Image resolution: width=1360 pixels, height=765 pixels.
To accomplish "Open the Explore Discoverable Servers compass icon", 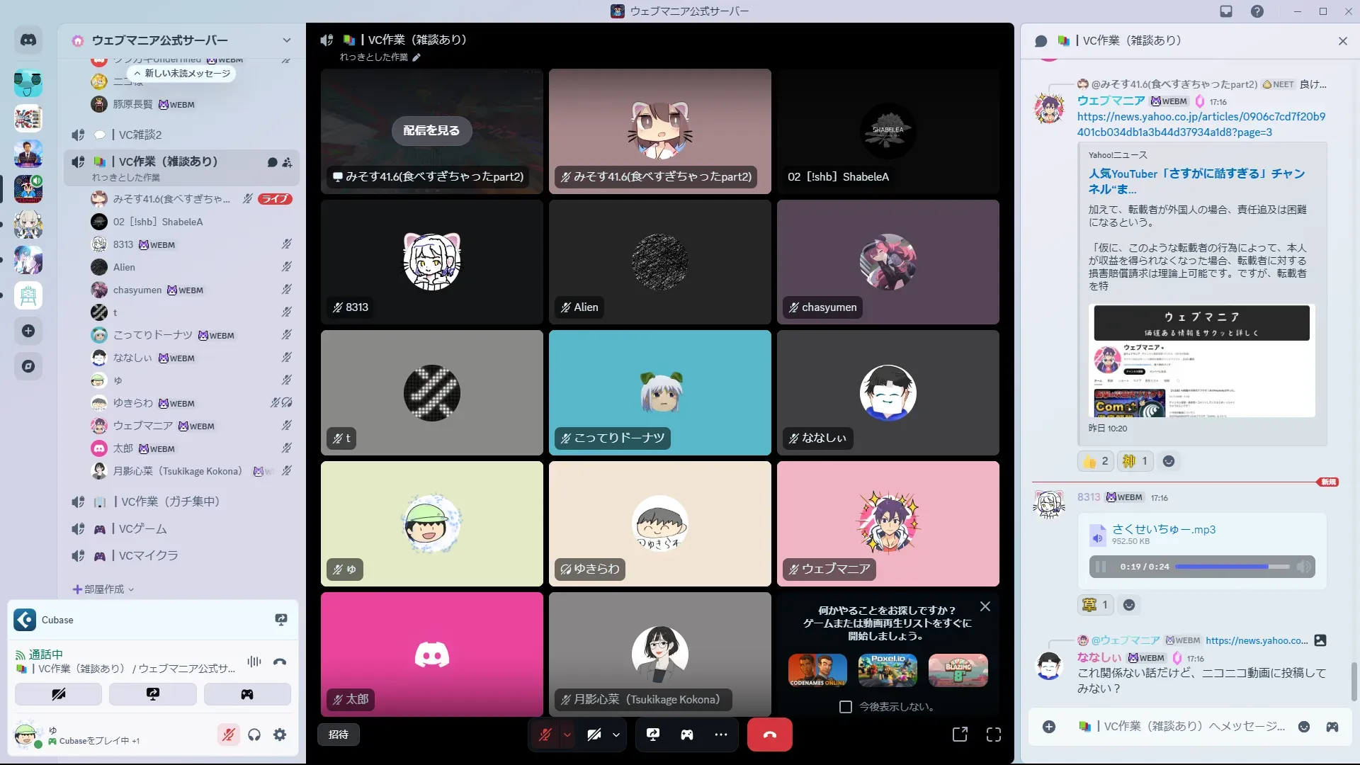I will [x=28, y=366].
